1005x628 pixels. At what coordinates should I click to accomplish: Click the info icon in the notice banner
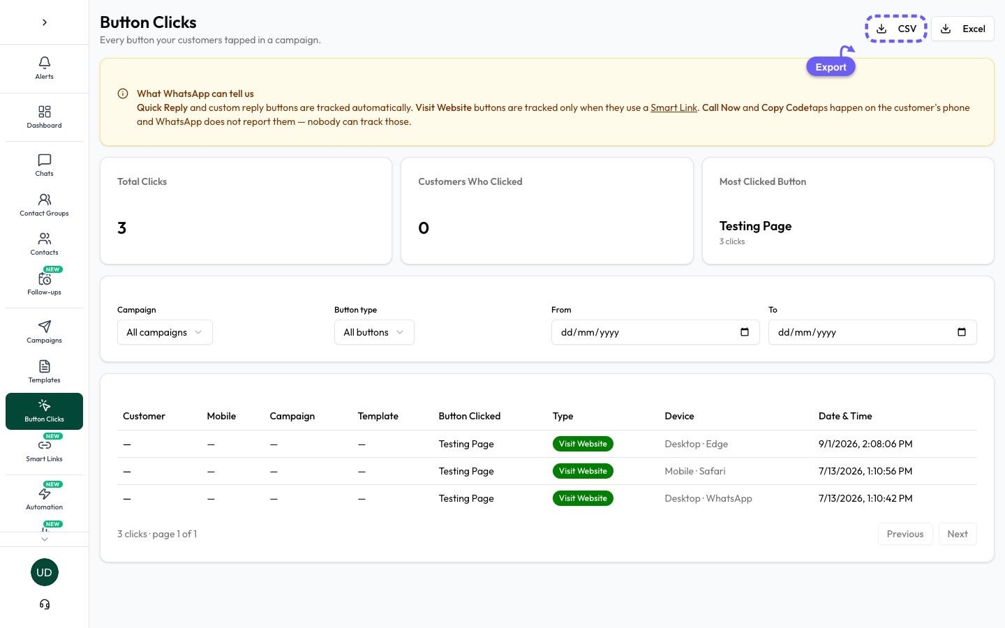[123, 94]
